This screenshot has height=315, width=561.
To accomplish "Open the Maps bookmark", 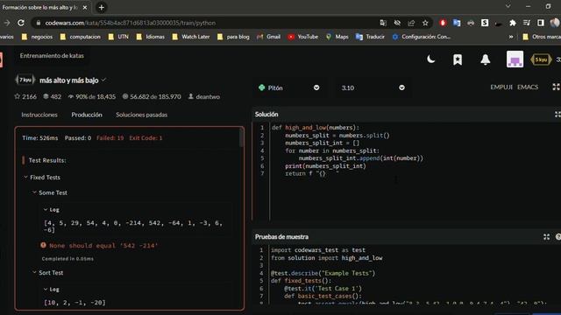I will pos(337,37).
